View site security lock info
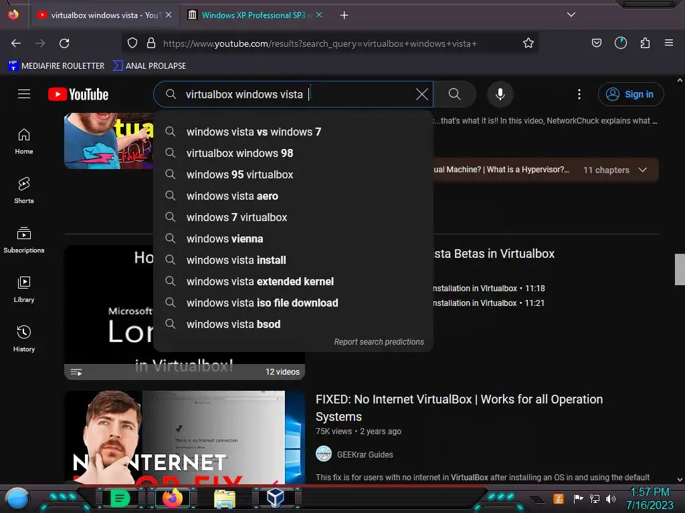685x513 pixels. tap(151, 43)
